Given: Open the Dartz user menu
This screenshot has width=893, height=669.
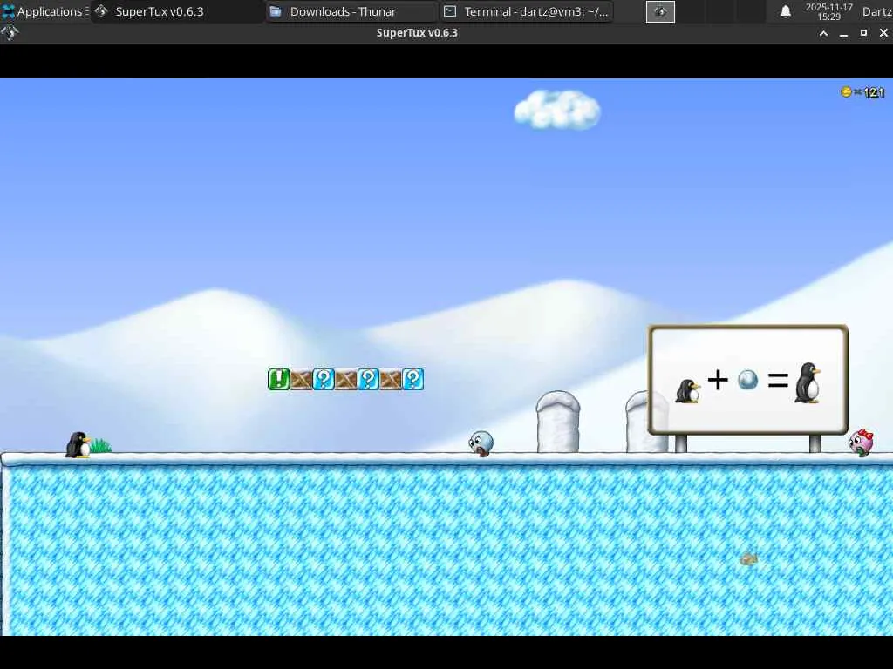Looking at the screenshot, I should pos(877,11).
